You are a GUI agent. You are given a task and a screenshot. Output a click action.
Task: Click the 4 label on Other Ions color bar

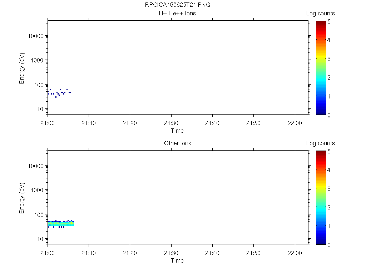[x=329, y=170]
